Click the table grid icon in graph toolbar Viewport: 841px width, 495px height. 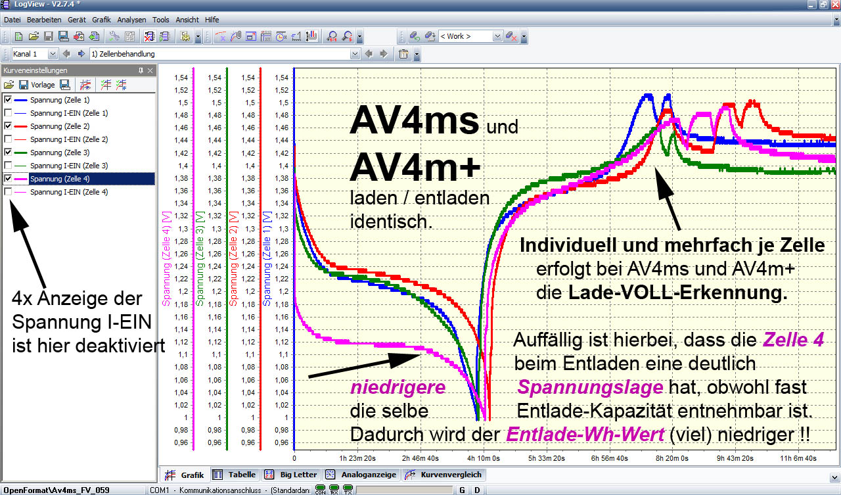click(x=266, y=36)
